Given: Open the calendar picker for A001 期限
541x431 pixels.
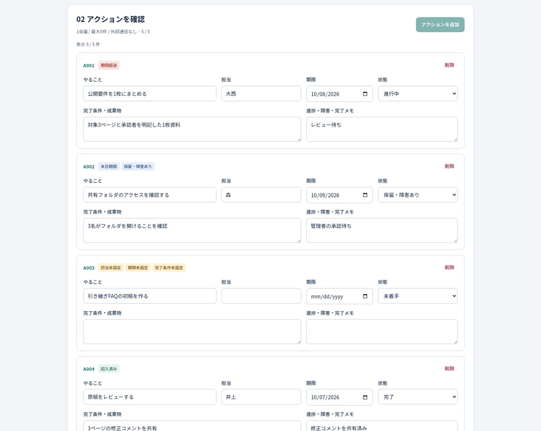Looking at the screenshot, I should (x=365, y=94).
